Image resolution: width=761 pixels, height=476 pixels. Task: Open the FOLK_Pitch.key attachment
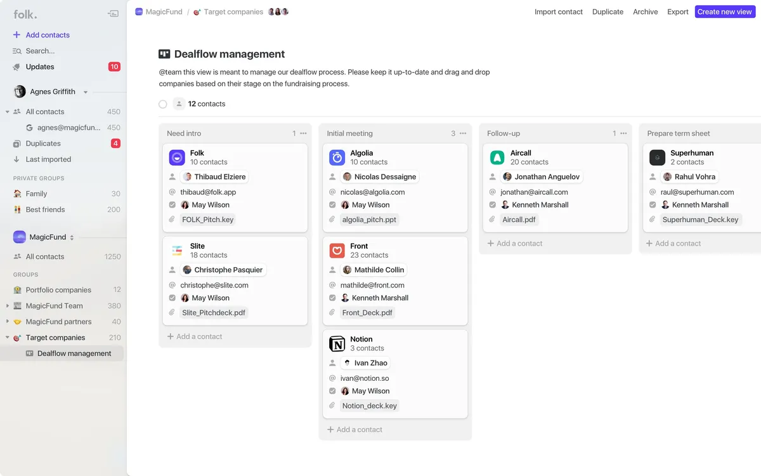coord(208,220)
